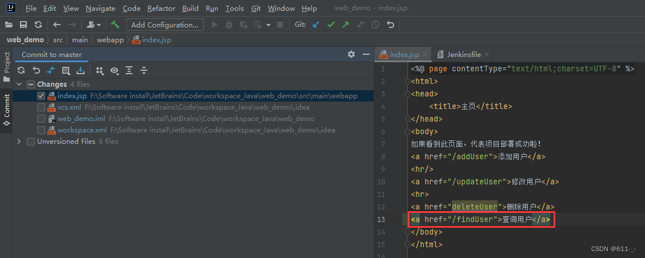Viewport: 645px width, 258px height.
Task: Click the Run with Coverage icon
Action: (x=243, y=25)
